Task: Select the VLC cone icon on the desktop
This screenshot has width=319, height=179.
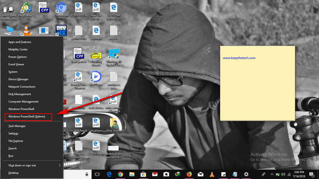Action: tap(26, 31)
